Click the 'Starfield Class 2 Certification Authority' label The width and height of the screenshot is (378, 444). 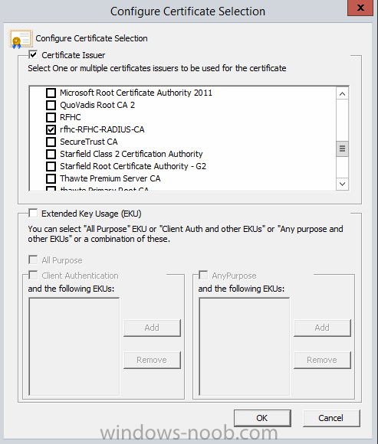[x=131, y=154]
